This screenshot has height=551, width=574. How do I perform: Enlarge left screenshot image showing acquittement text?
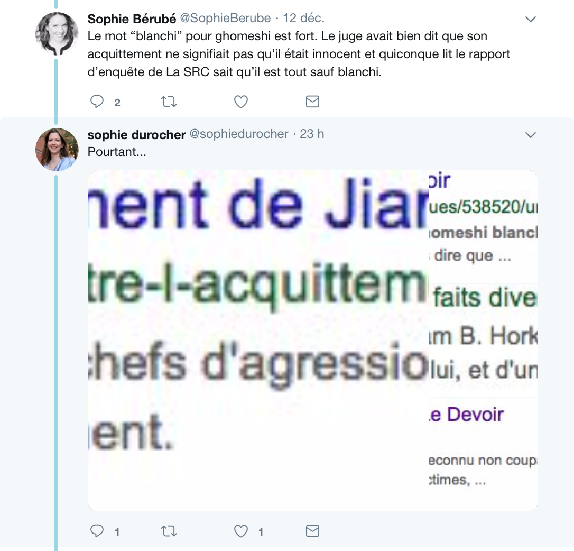[x=258, y=341]
